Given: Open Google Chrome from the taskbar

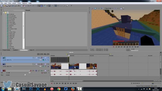Looking at the screenshot, I should point(59,89).
